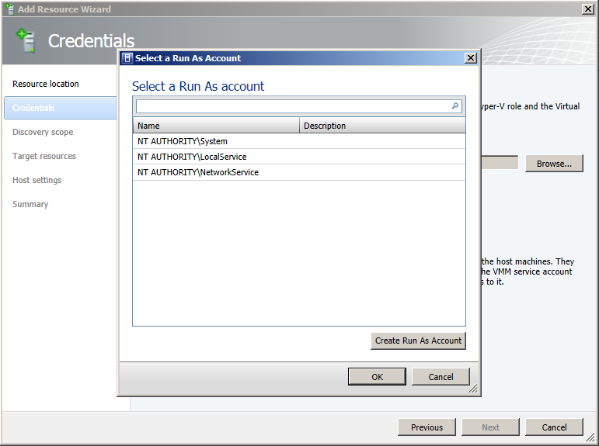Click the search magnifier icon
599x446 pixels.
455,106
